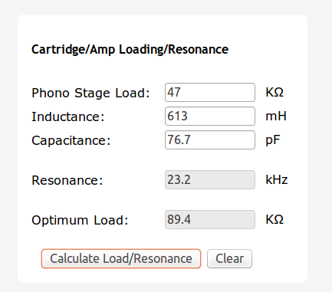The image size is (332, 292).
Task: Select the Capacitance input field
Action: coord(210,140)
